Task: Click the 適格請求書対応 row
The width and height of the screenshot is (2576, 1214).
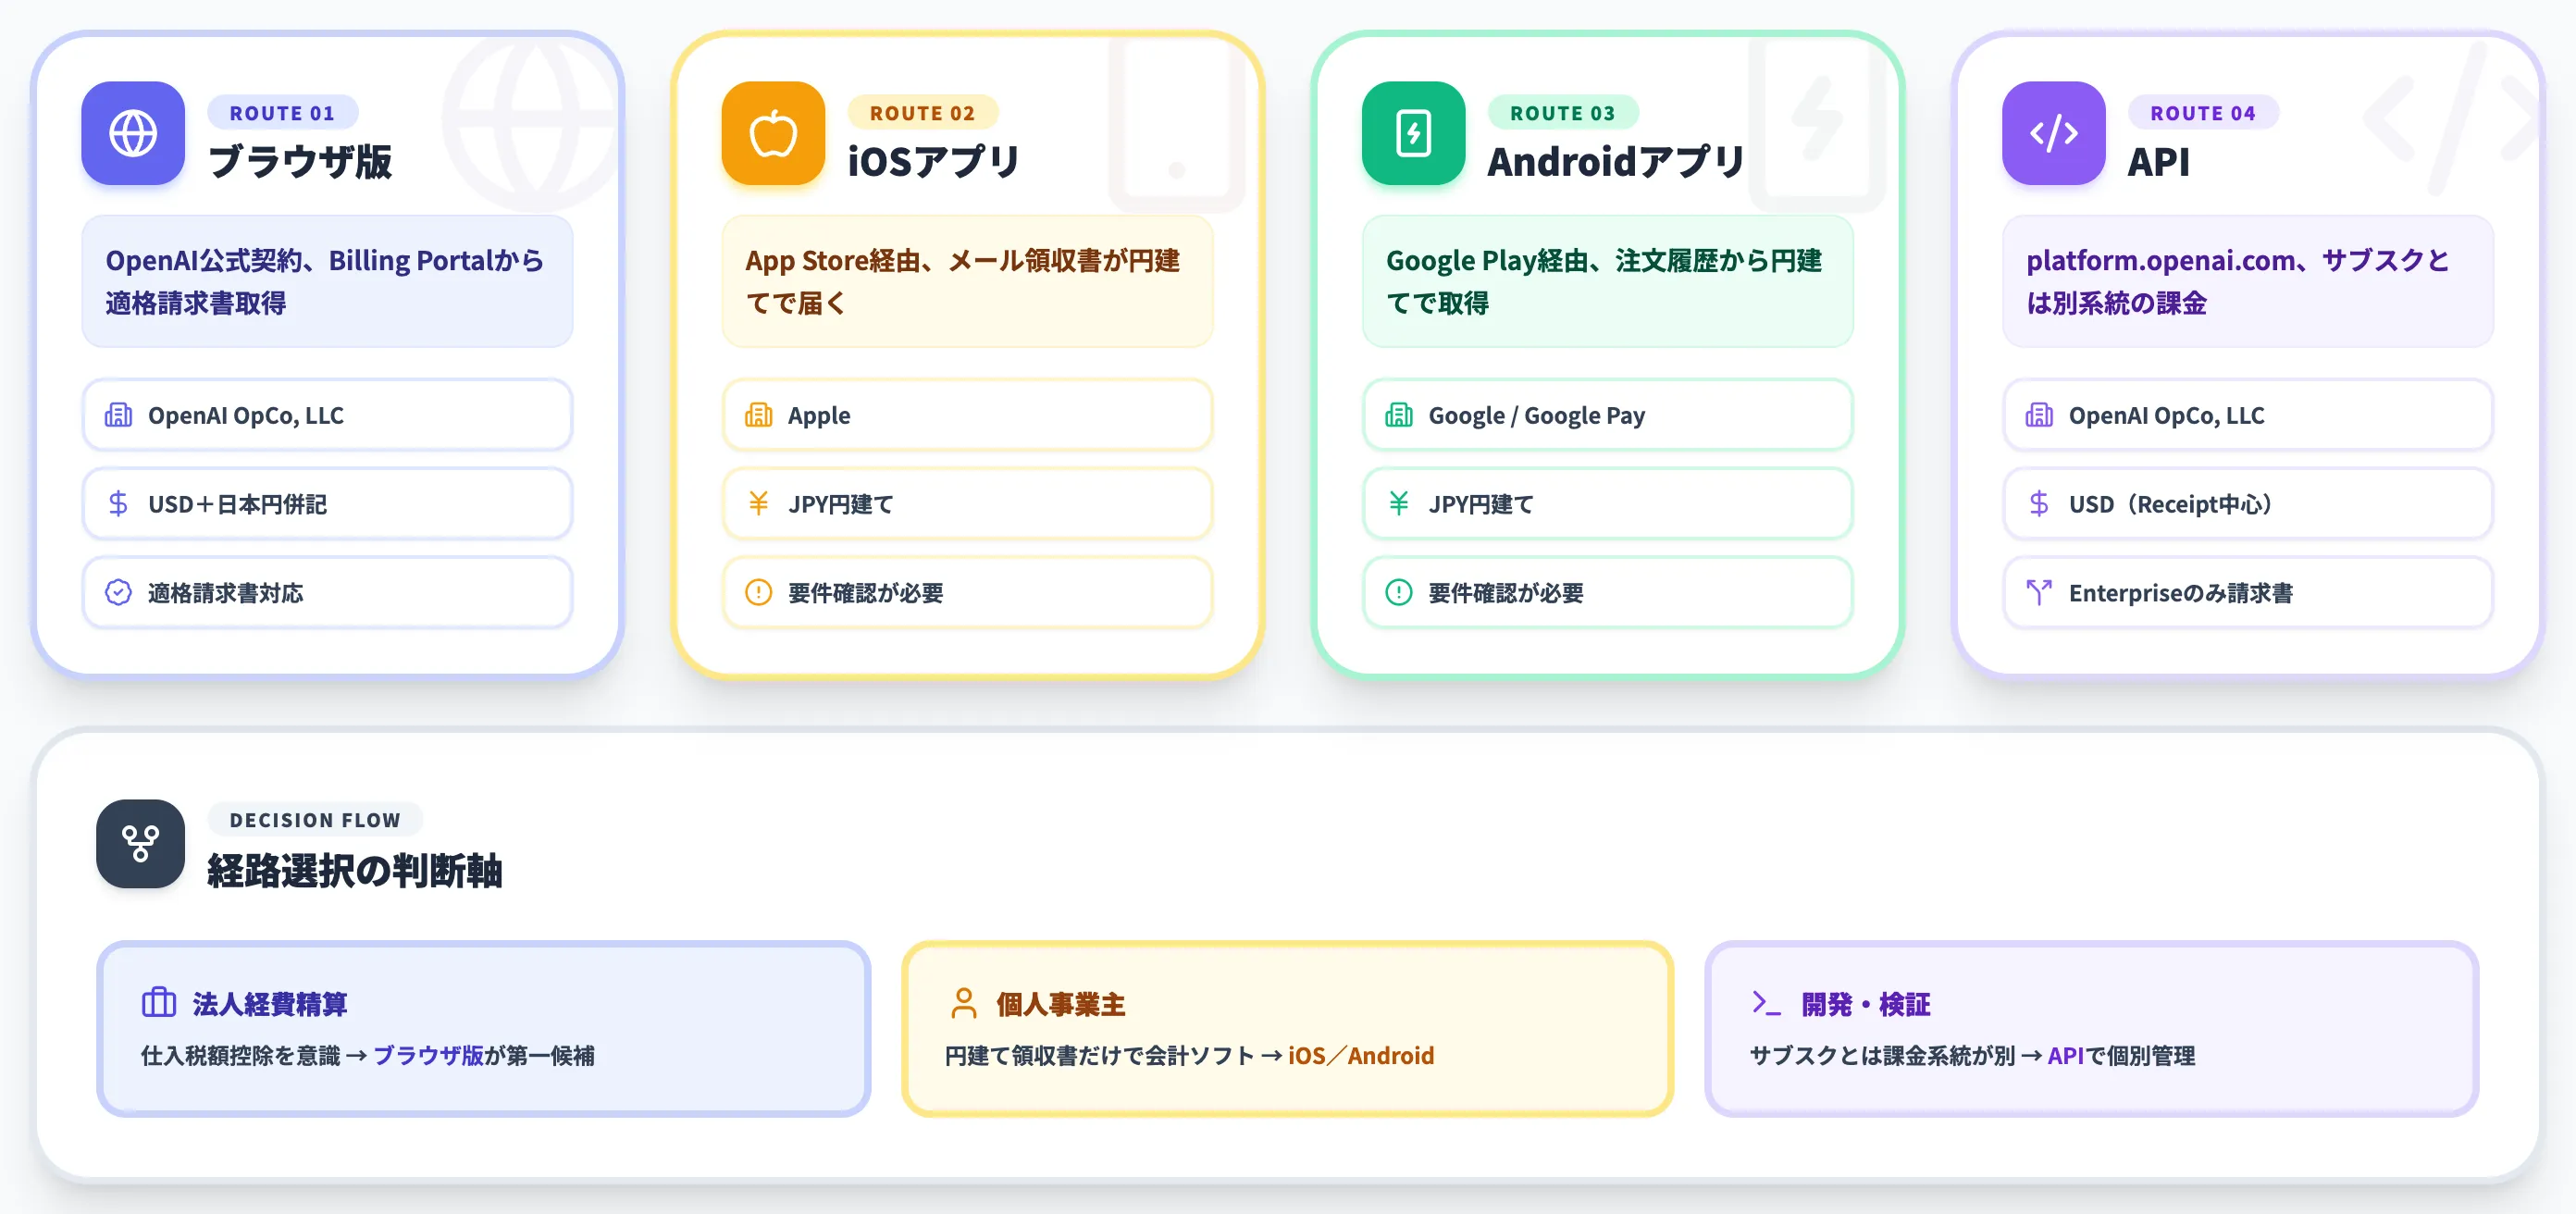Action: point(327,592)
